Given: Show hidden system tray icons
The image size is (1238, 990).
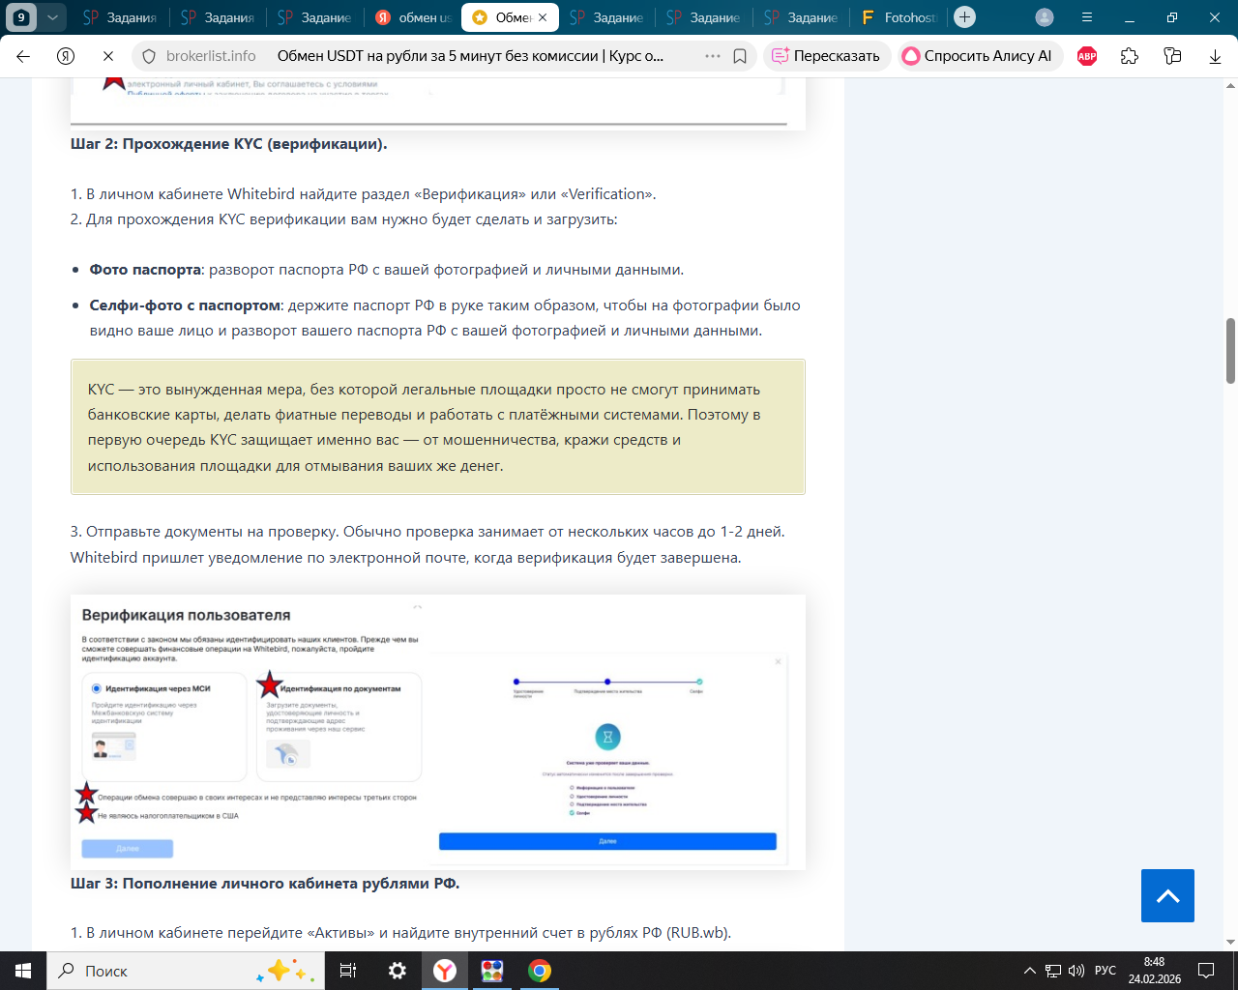Looking at the screenshot, I should point(1029,971).
